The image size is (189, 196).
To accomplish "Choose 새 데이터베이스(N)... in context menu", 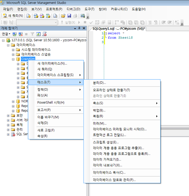I will pos(56,64).
